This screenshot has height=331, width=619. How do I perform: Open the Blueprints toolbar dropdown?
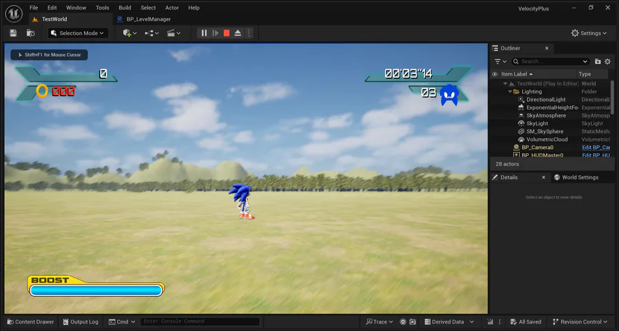[x=151, y=33]
